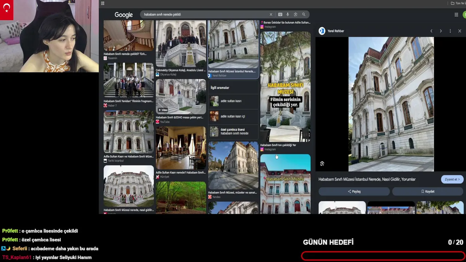This screenshot has height=262, width=466.
Task: Open the browser tab grid icon above Google logo
Action: coord(103,3)
